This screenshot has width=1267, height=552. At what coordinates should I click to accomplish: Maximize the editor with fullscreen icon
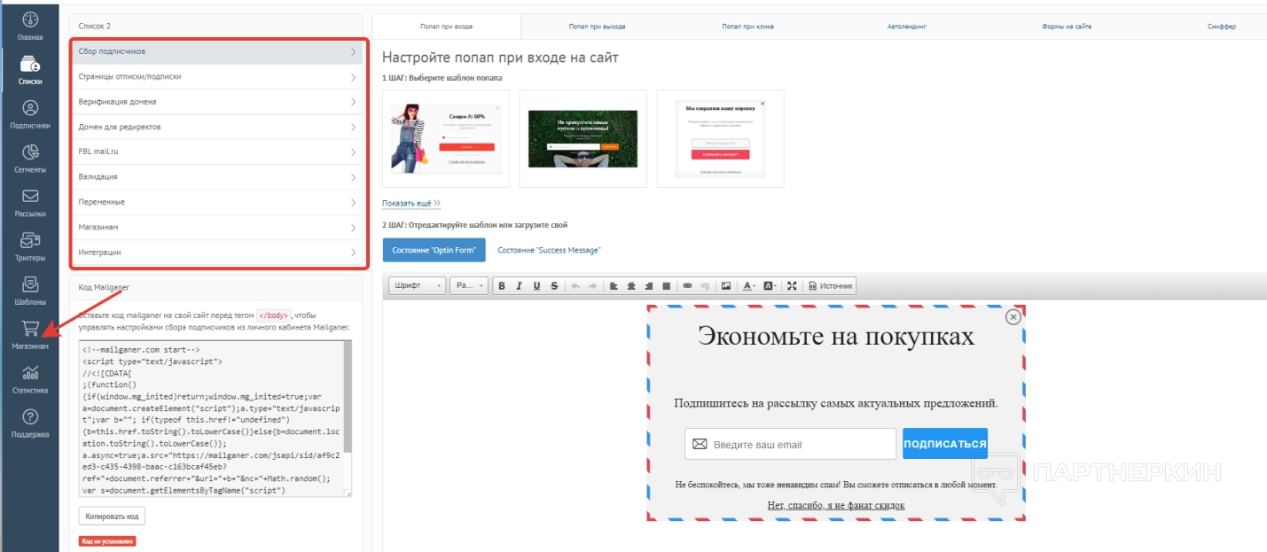792,286
